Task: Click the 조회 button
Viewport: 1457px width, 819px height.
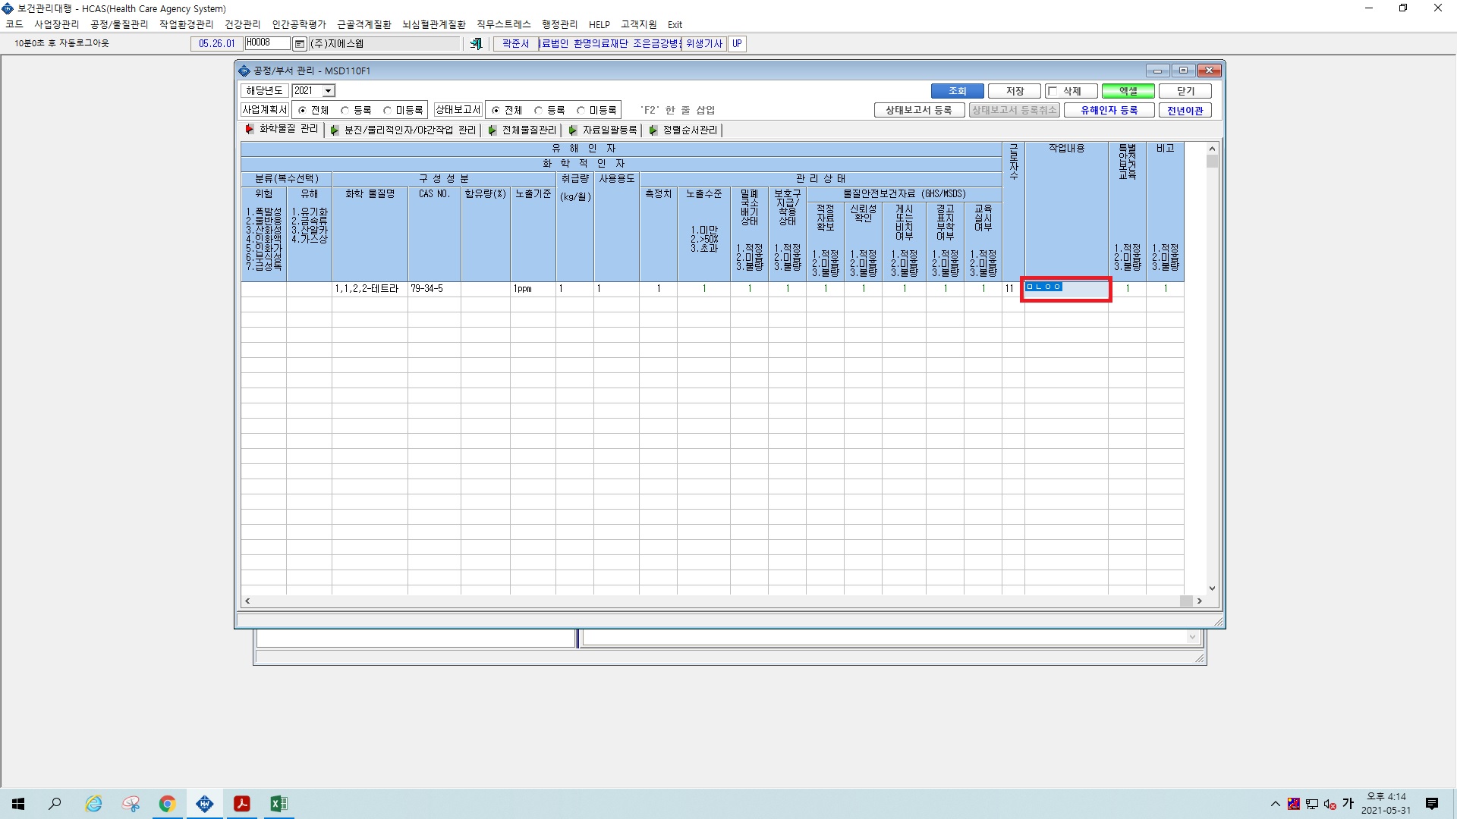Action: pos(958,91)
